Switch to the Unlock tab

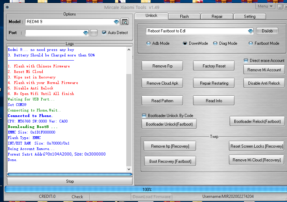151,15
